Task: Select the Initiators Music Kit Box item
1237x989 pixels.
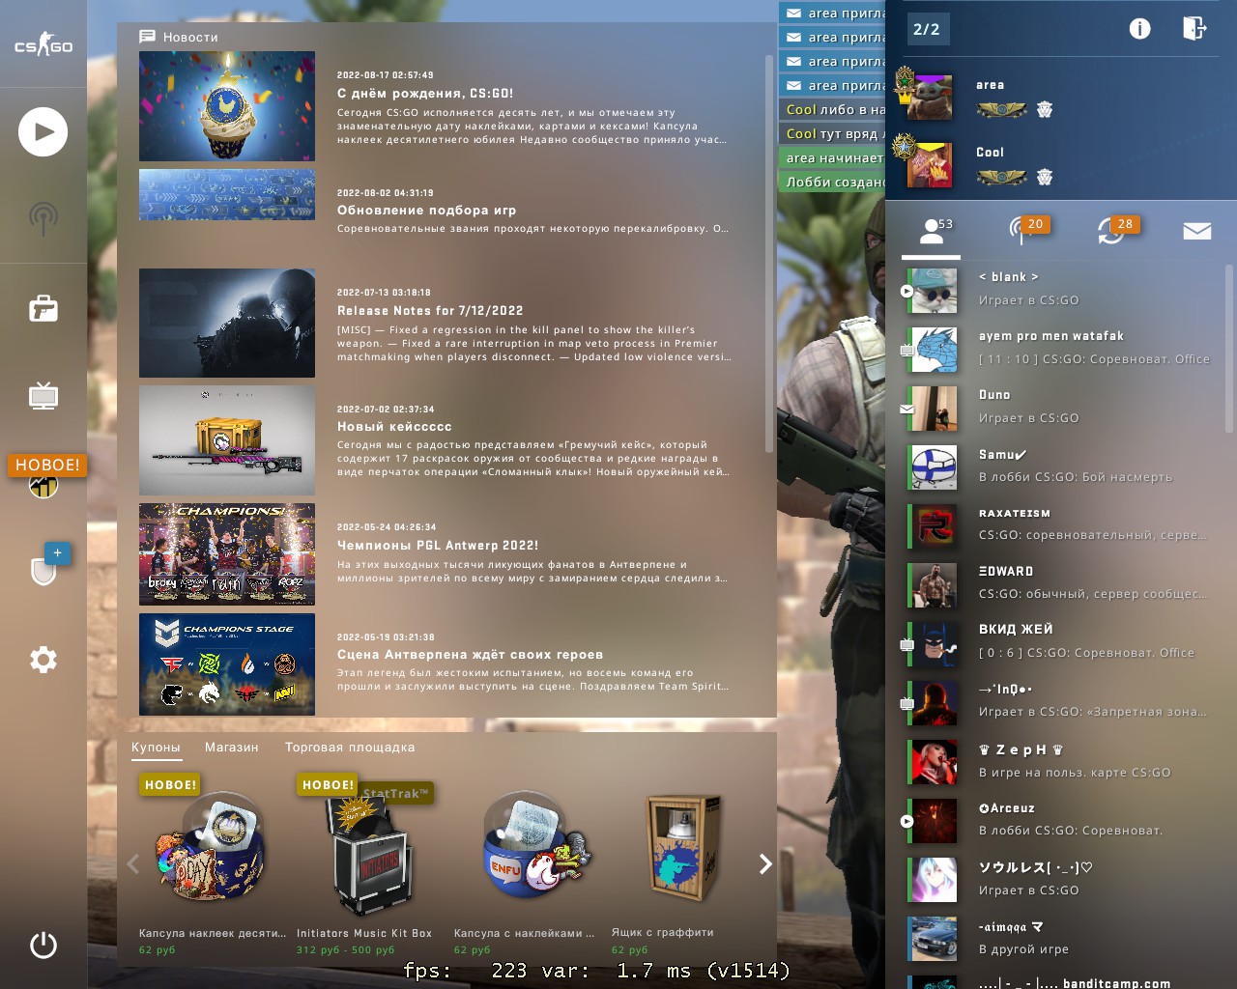Action: click(x=365, y=864)
